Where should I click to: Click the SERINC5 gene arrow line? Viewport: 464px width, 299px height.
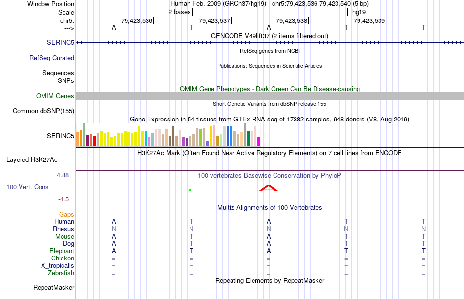click(x=270, y=43)
